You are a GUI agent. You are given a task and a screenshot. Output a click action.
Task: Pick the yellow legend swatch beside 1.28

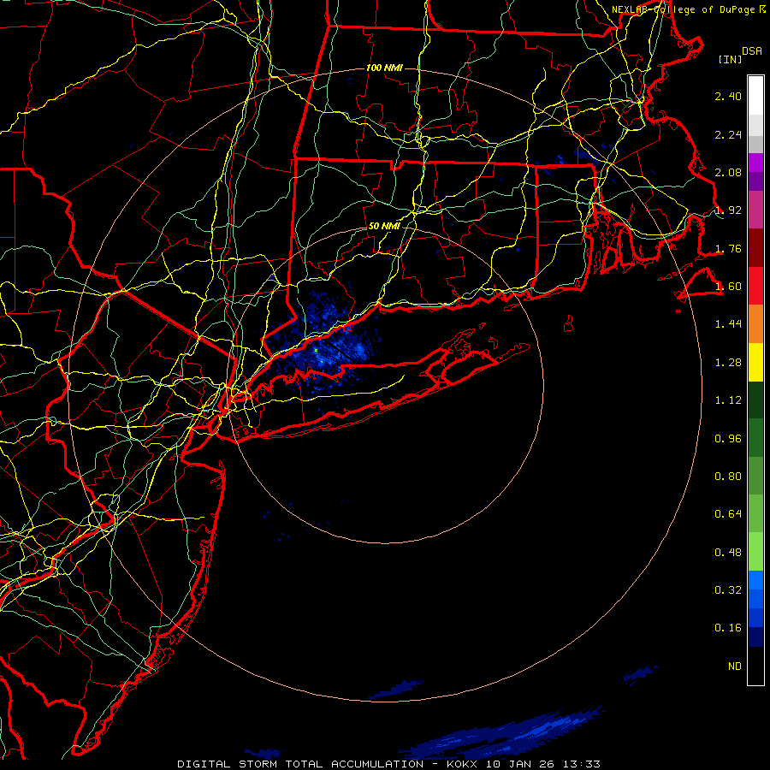tap(755, 362)
